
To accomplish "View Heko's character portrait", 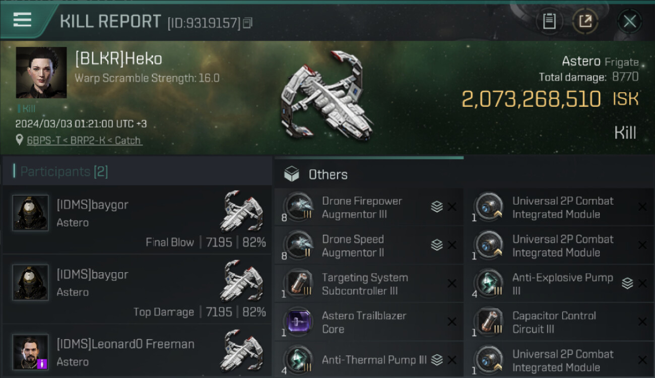I will 41,73.
